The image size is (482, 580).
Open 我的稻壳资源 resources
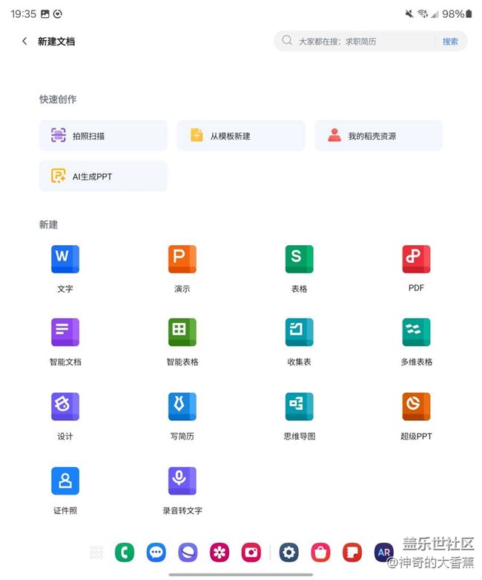click(x=378, y=136)
